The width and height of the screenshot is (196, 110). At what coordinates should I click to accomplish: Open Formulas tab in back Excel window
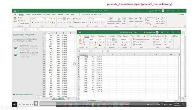(47, 14)
